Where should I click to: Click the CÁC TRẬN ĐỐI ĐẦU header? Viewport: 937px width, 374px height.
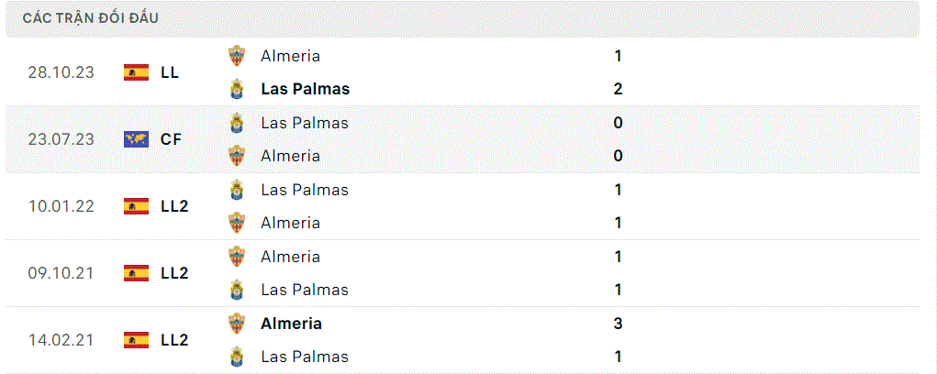coord(90,18)
